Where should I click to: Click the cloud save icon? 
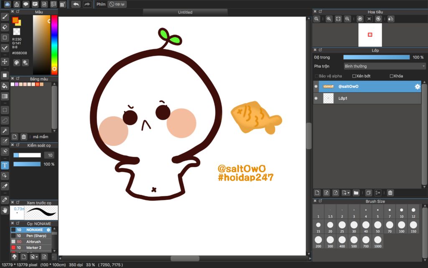pyautogui.click(x=7, y=4)
